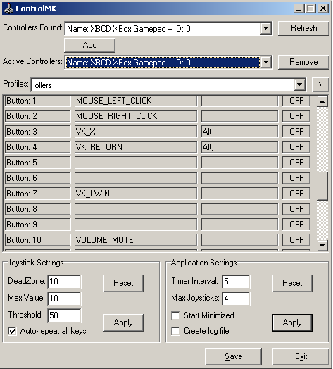Click the > button beside Profiles
Image resolution: width=333 pixels, height=369 pixels.
[x=320, y=85]
